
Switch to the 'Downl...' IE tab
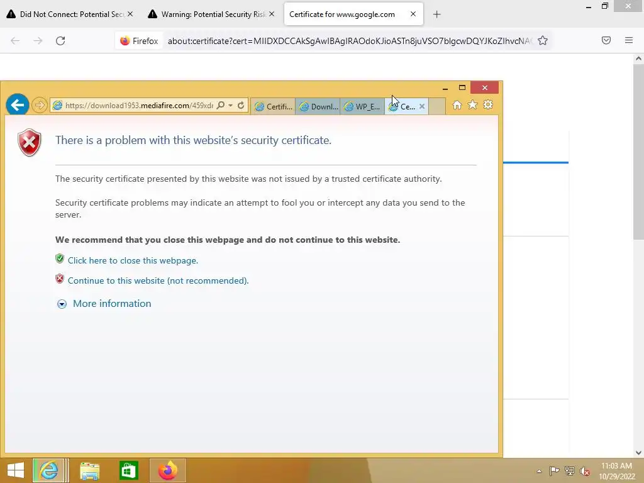(318, 106)
